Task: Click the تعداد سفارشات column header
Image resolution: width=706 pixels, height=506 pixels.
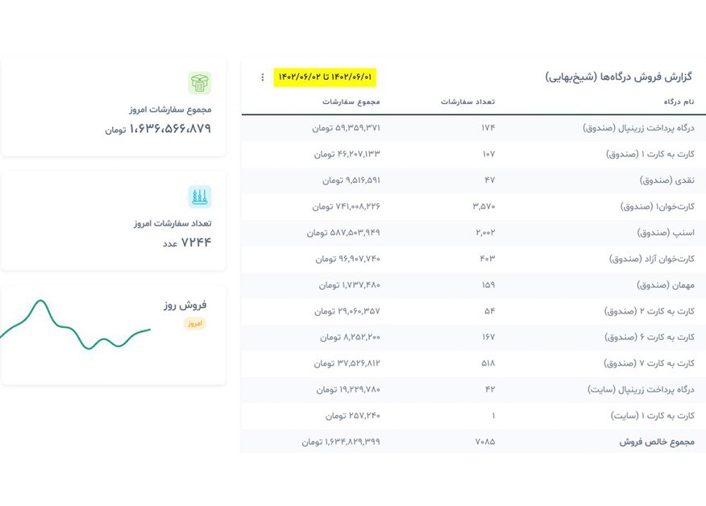Action: click(467, 102)
